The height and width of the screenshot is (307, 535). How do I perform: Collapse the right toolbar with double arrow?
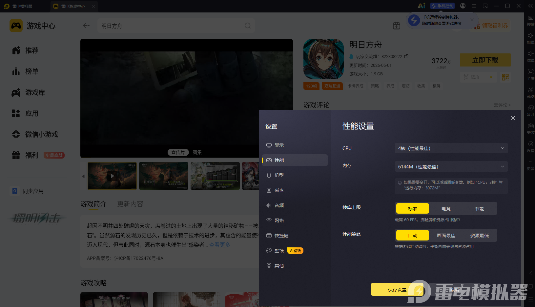pos(530,6)
